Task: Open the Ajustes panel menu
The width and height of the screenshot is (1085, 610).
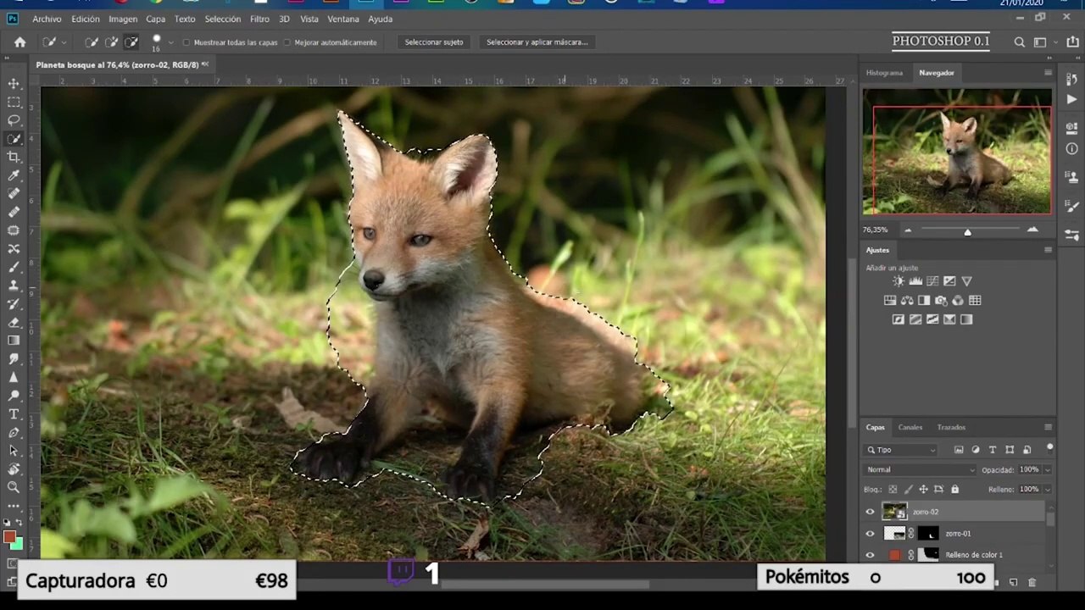Action: coord(1048,250)
